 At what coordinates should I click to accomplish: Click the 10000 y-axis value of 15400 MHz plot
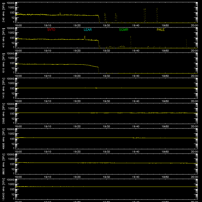(11, 180)
